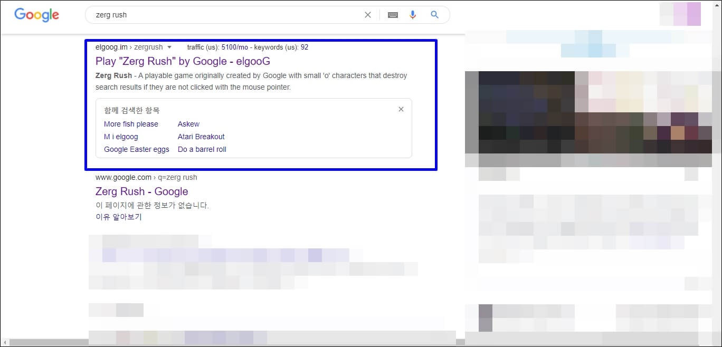The image size is (722, 347).
Task: Click keywords (us) '92' value
Action: (x=305, y=47)
